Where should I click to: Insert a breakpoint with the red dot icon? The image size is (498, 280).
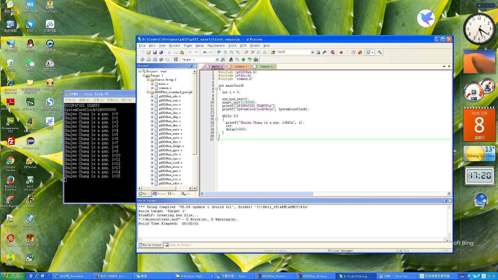coord(341,52)
